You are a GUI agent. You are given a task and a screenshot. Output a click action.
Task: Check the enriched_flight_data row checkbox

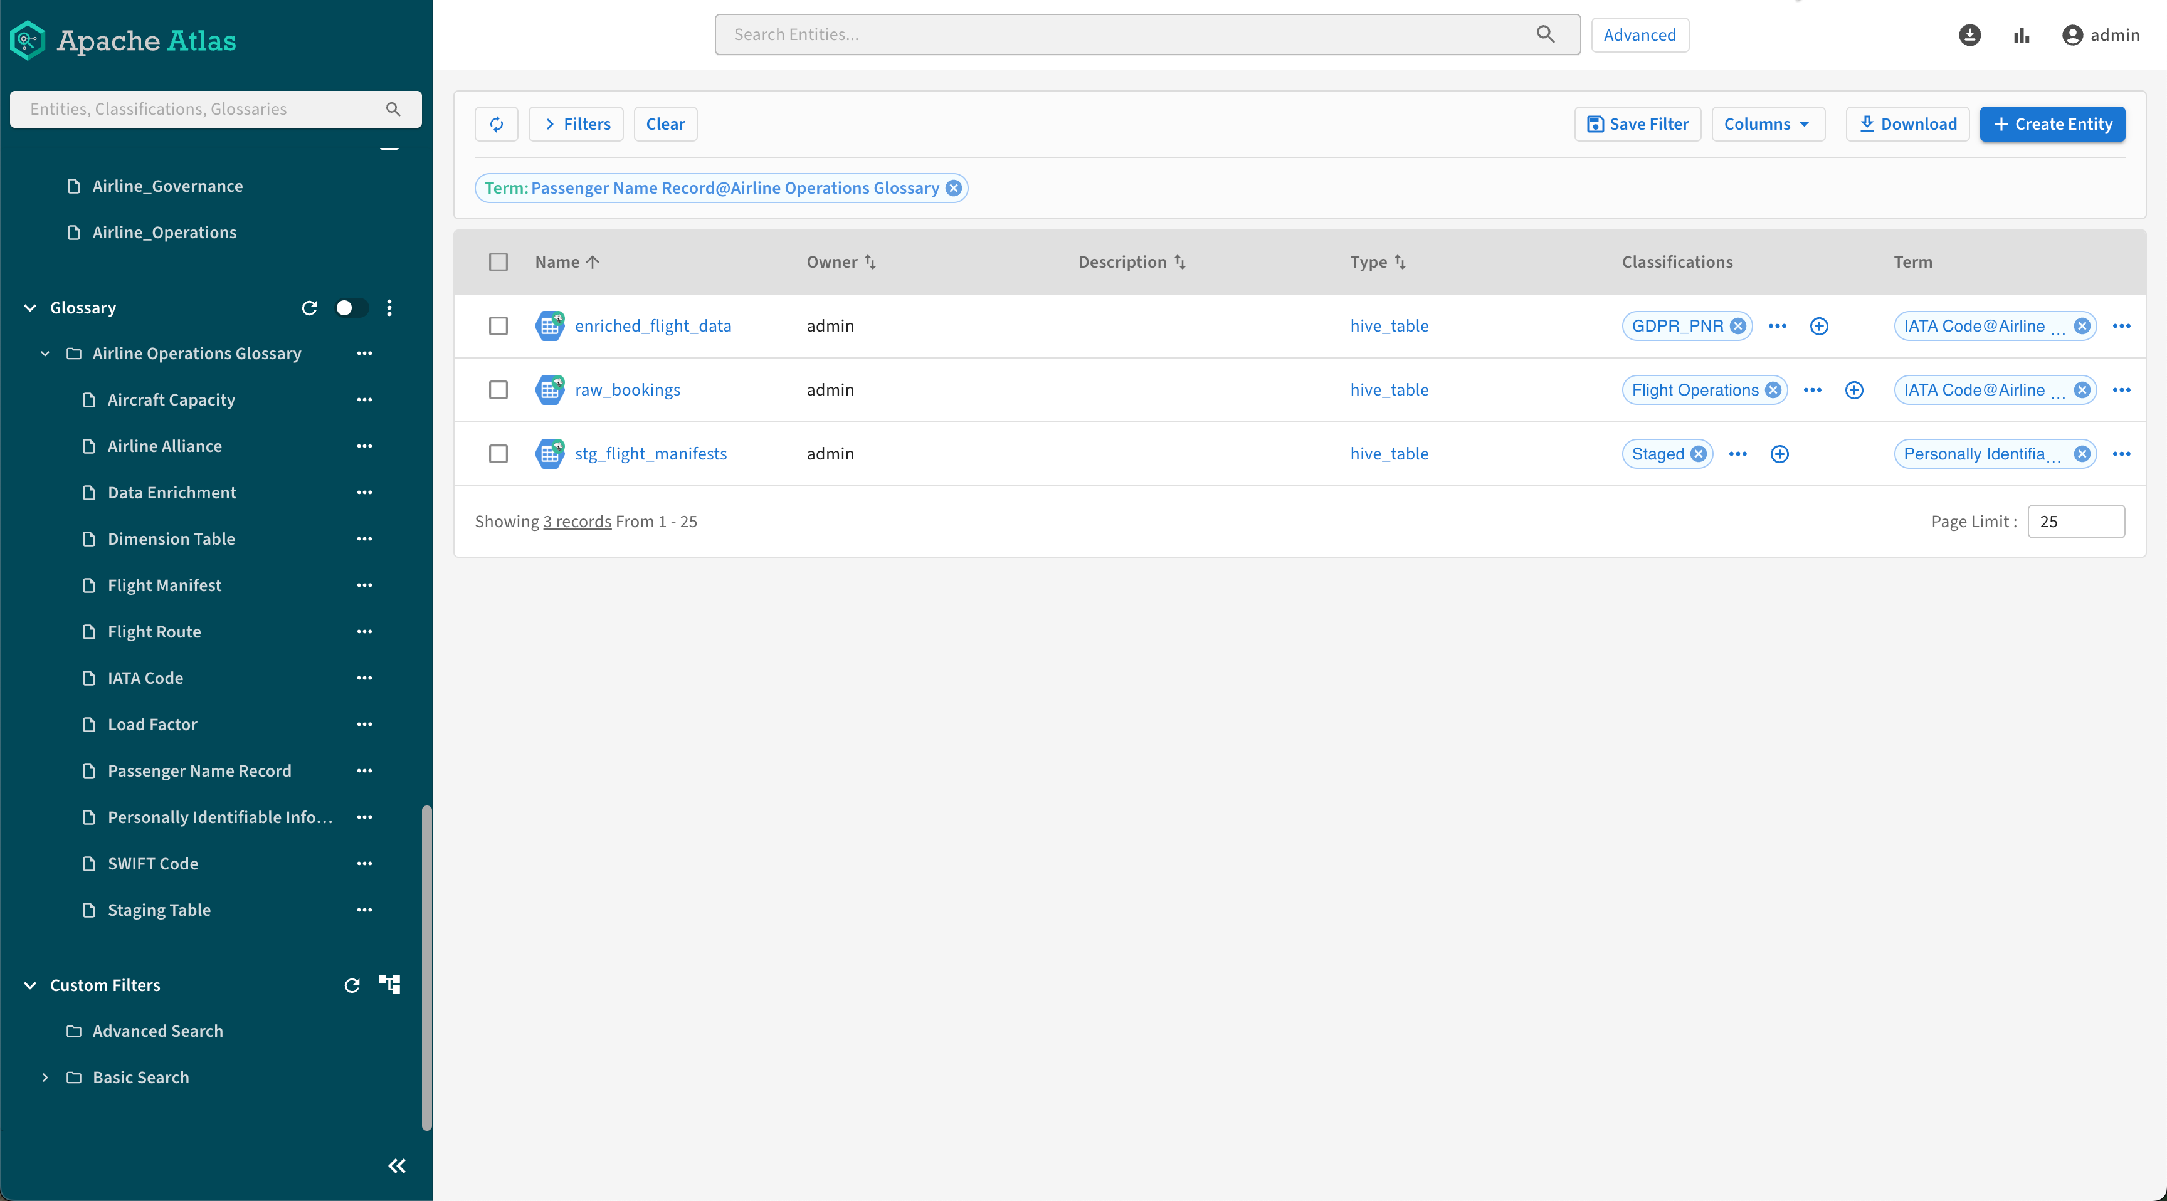click(x=498, y=325)
